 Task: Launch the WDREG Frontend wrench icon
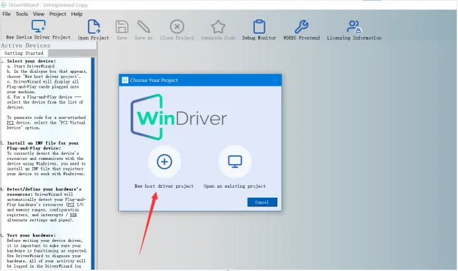[x=301, y=27]
